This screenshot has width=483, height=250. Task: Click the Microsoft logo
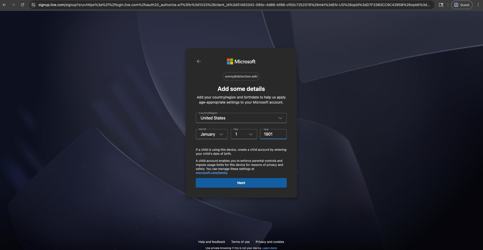click(241, 61)
